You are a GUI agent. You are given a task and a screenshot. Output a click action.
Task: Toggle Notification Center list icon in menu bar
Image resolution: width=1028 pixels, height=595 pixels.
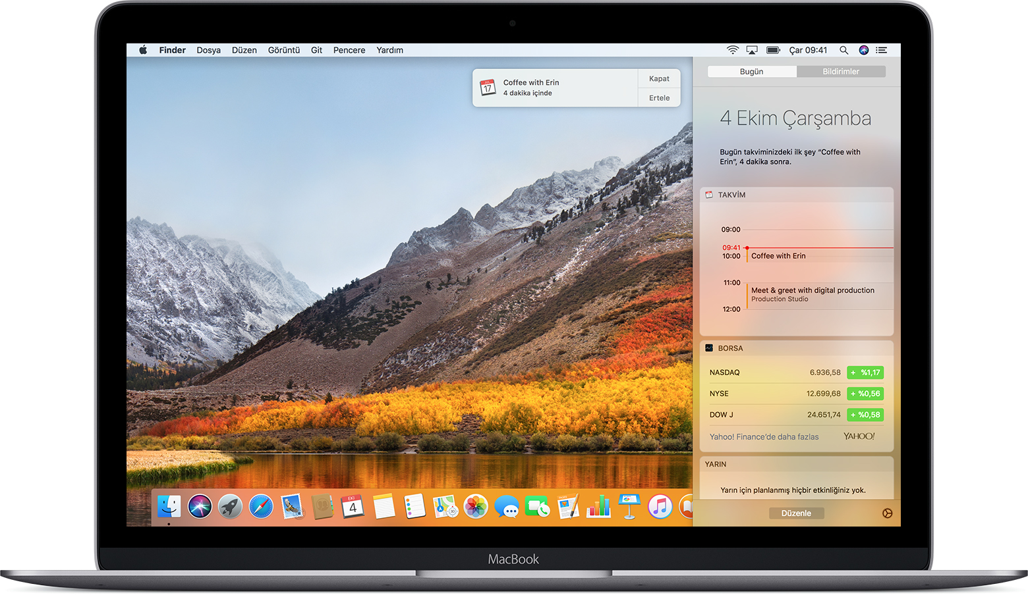pos(882,50)
